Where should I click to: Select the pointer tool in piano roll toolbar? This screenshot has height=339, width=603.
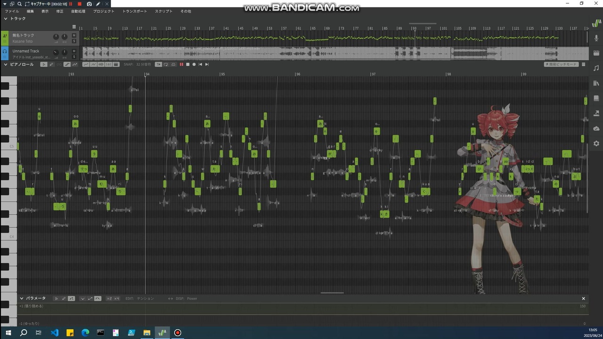(44, 65)
